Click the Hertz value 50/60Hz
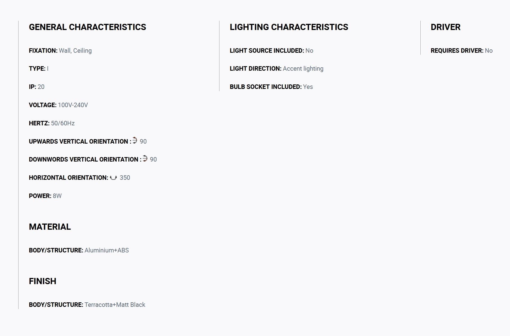The height and width of the screenshot is (336, 510). (x=63, y=123)
